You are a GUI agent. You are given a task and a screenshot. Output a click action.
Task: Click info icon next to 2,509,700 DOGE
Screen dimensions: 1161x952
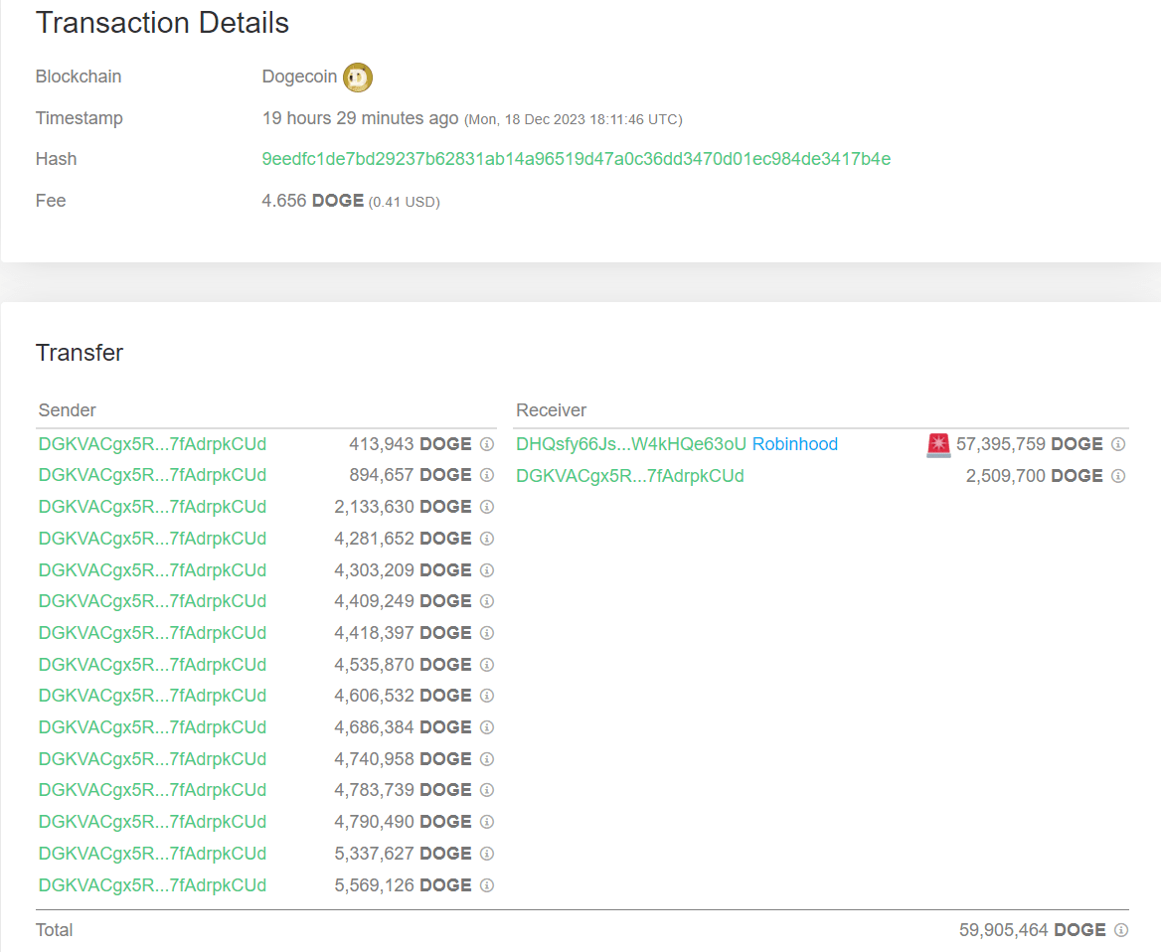pyautogui.click(x=1118, y=476)
